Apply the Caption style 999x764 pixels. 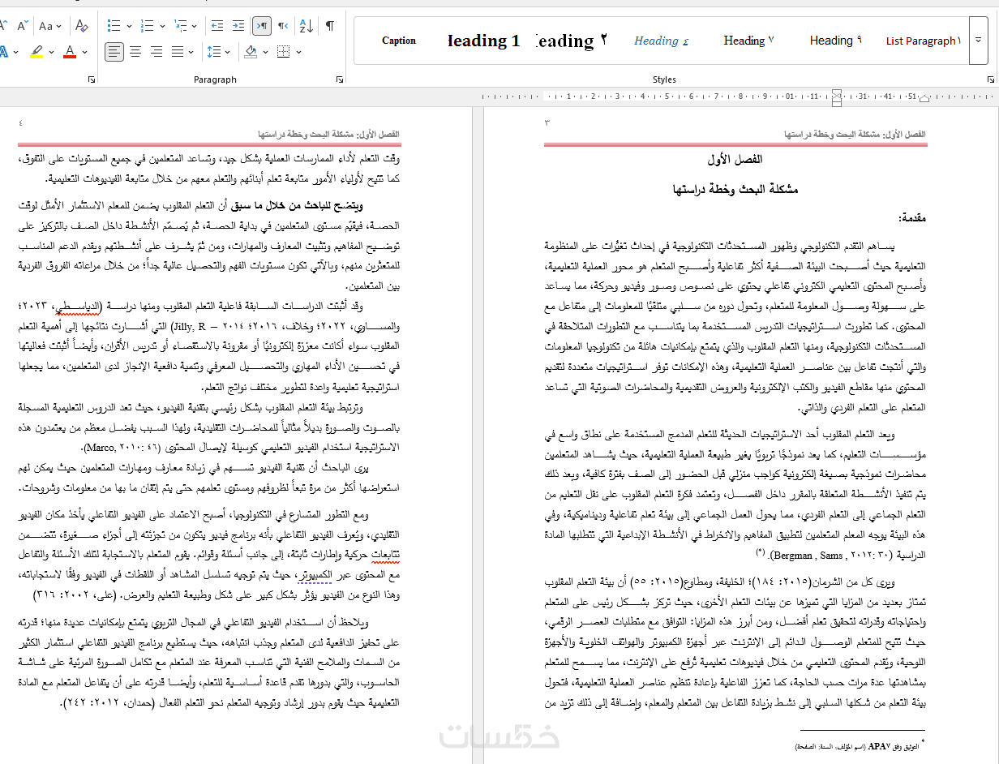[399, 41]
